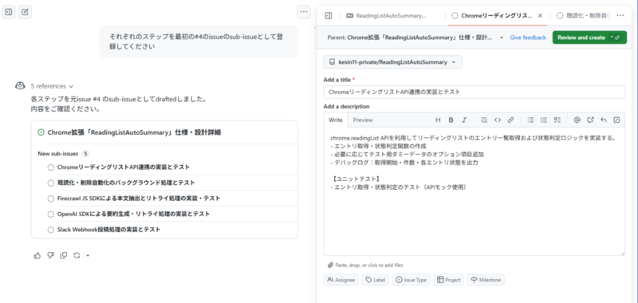Collapse the right side panel icon
Viewport: 638px width, 303px height.
[x=329, y=15]
